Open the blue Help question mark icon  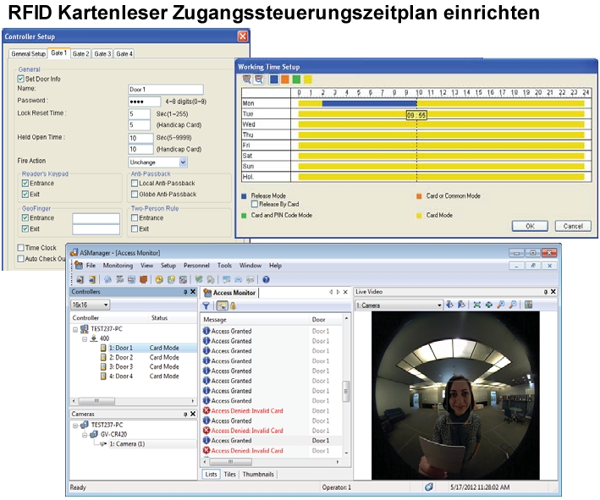pyautogui.click(x=267, y=280)
